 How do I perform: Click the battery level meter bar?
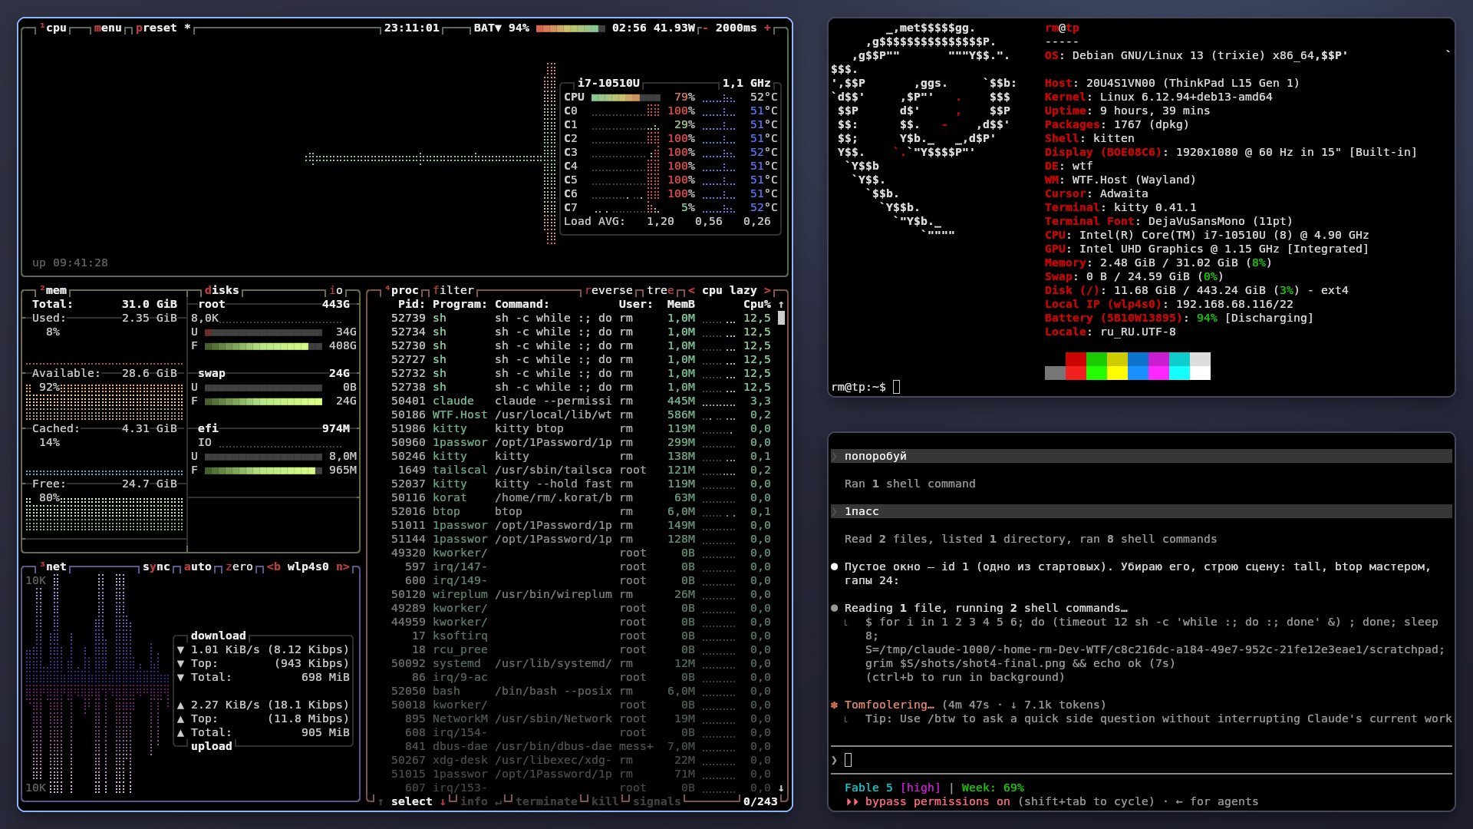pos(571,28)
